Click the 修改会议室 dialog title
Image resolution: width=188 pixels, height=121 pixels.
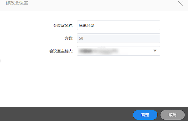(17, 3)
